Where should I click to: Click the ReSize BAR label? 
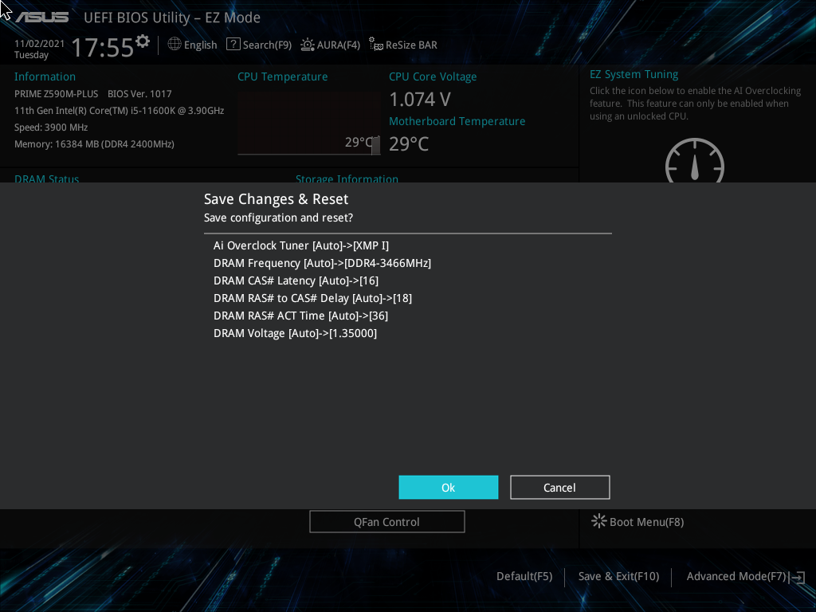[x=411, y=45]
